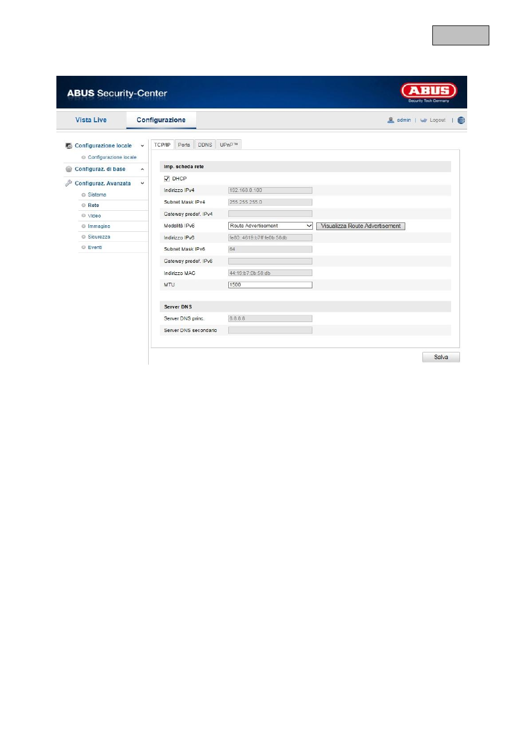Open the Sicurezza settings item
This screenshot has width=528, height=747.
point(99,237)
